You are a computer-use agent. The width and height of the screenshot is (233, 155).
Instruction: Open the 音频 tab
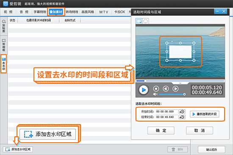tap(24, 12)
